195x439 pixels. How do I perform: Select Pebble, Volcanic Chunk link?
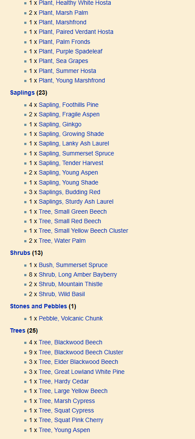pyautogui.click(x=71, y=319)
